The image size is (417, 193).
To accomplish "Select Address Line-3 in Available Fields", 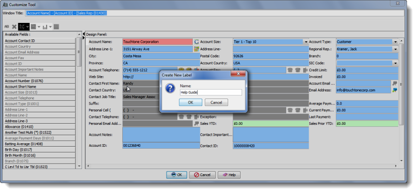I will point(40,121).
